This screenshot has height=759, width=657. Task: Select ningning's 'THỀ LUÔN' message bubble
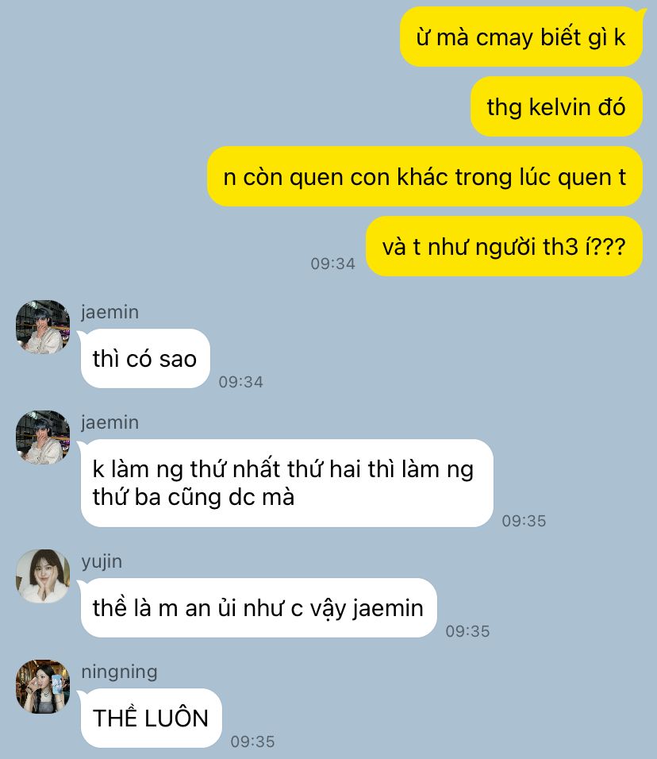point(151,718)
